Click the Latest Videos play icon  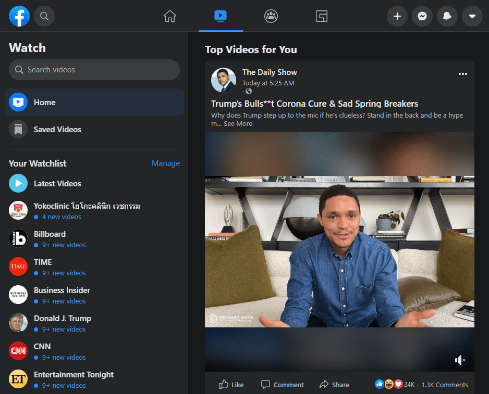[18, 183]
